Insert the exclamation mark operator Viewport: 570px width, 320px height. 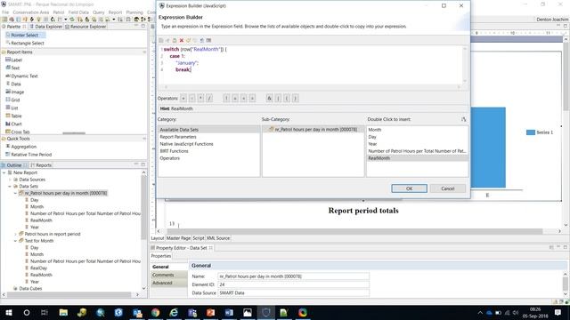226,99
